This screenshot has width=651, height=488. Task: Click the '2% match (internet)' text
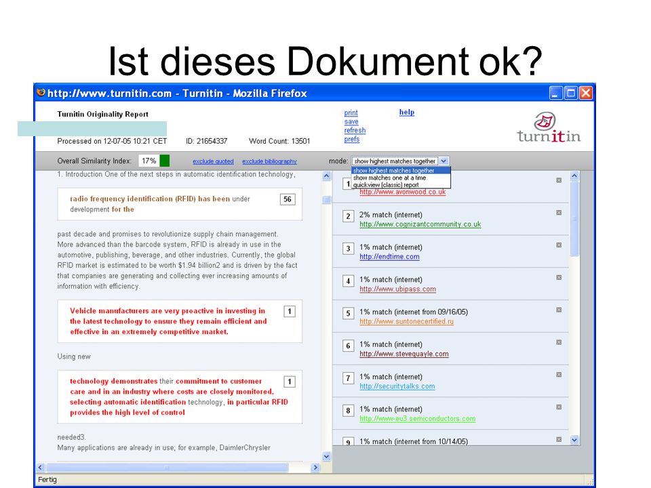click(x=391, y=215)
